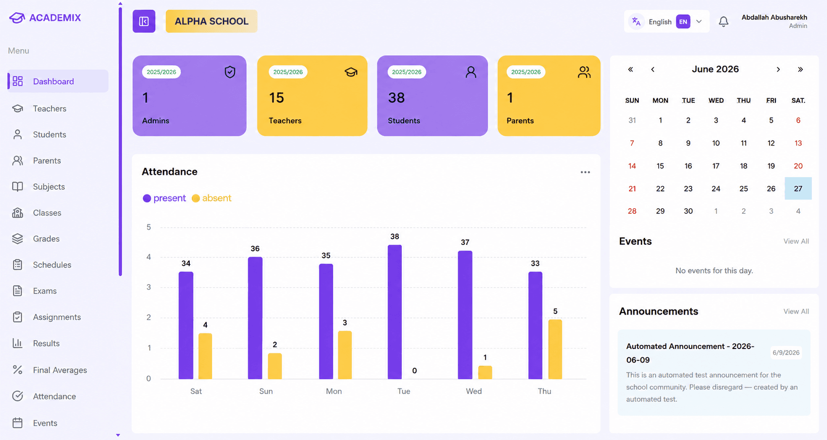Collapse the sidebar with the purple toggle button
Viewport: 827px width, 440px height.
[x=144, y=21]
